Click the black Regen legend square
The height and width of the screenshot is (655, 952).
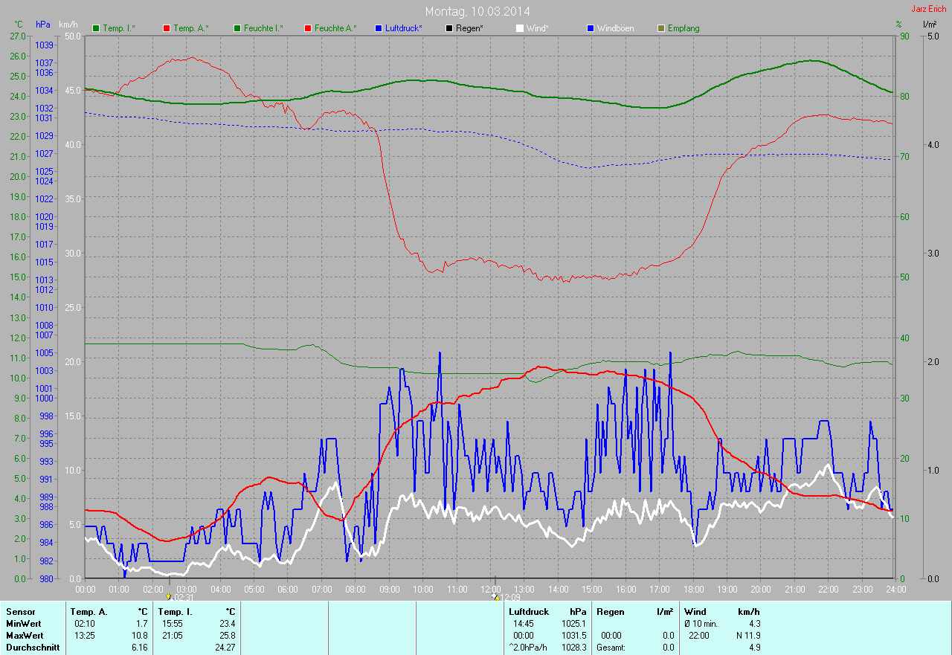pos(449,28)
